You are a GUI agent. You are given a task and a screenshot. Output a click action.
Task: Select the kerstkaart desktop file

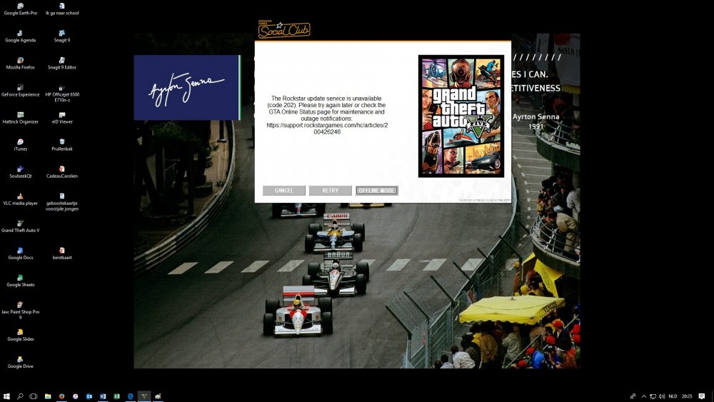pyautogui.click(x=62, y=253)
